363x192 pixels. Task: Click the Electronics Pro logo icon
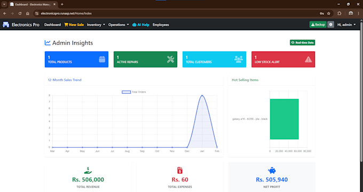click(x=6, y=24)
